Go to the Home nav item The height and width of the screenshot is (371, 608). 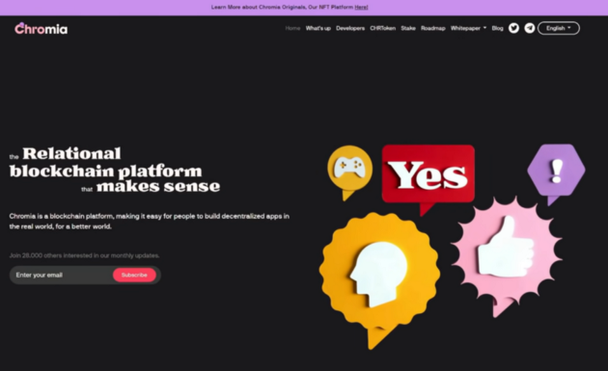click(x=292, y=28)
